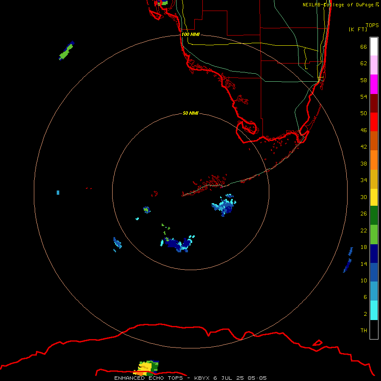The image size is (381, 381).
Task: Click the '66' legend value
Action: pos(364,47)
